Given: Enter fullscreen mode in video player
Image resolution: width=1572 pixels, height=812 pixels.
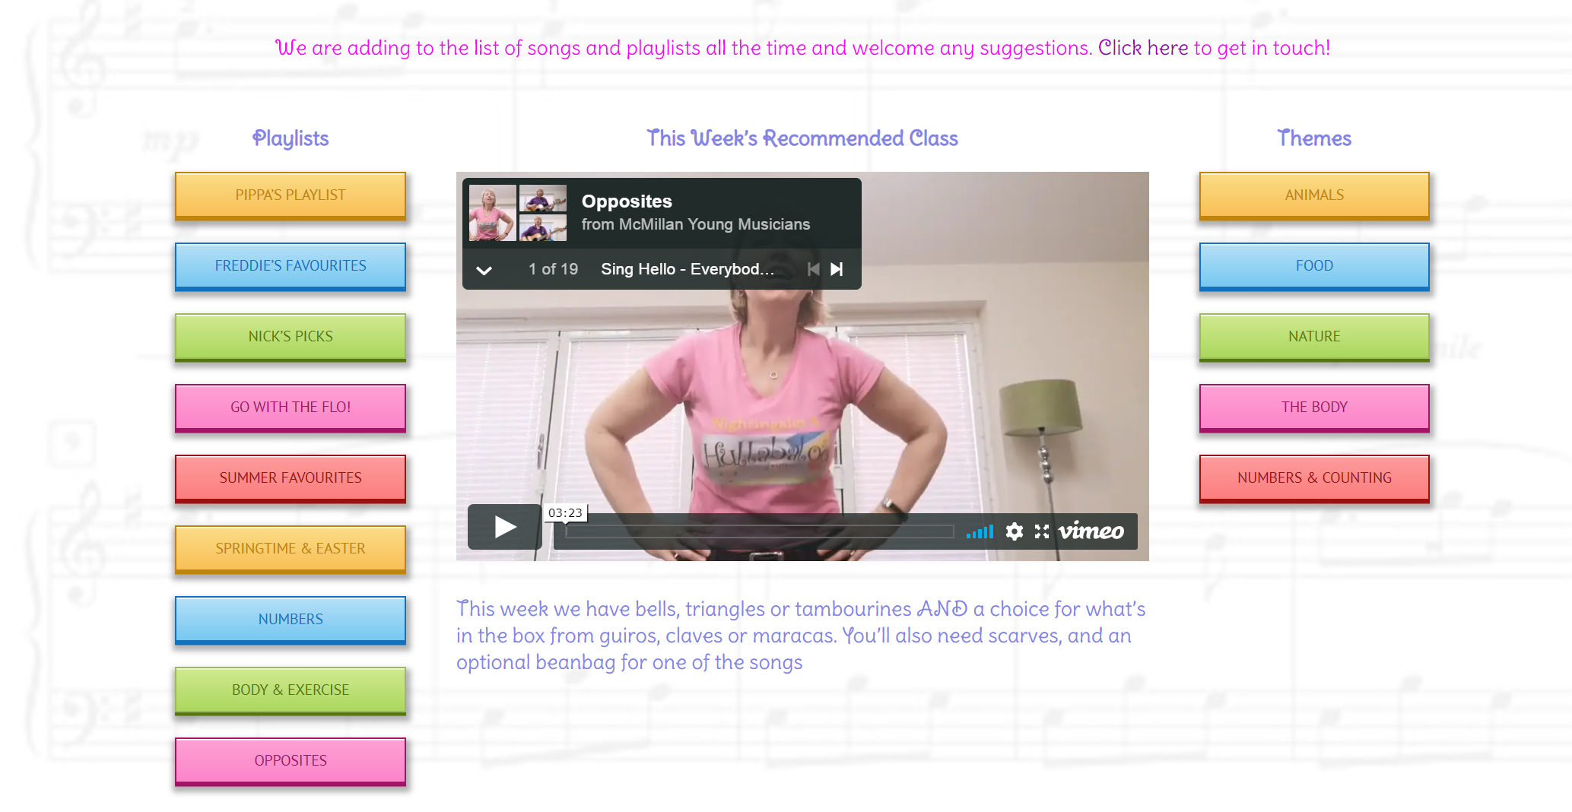Looking at the screenshot, I should (1042, 531).
